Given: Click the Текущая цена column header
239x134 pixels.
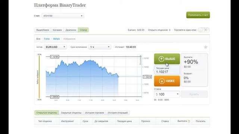Looking at the screenshot, I should [124, 121].
